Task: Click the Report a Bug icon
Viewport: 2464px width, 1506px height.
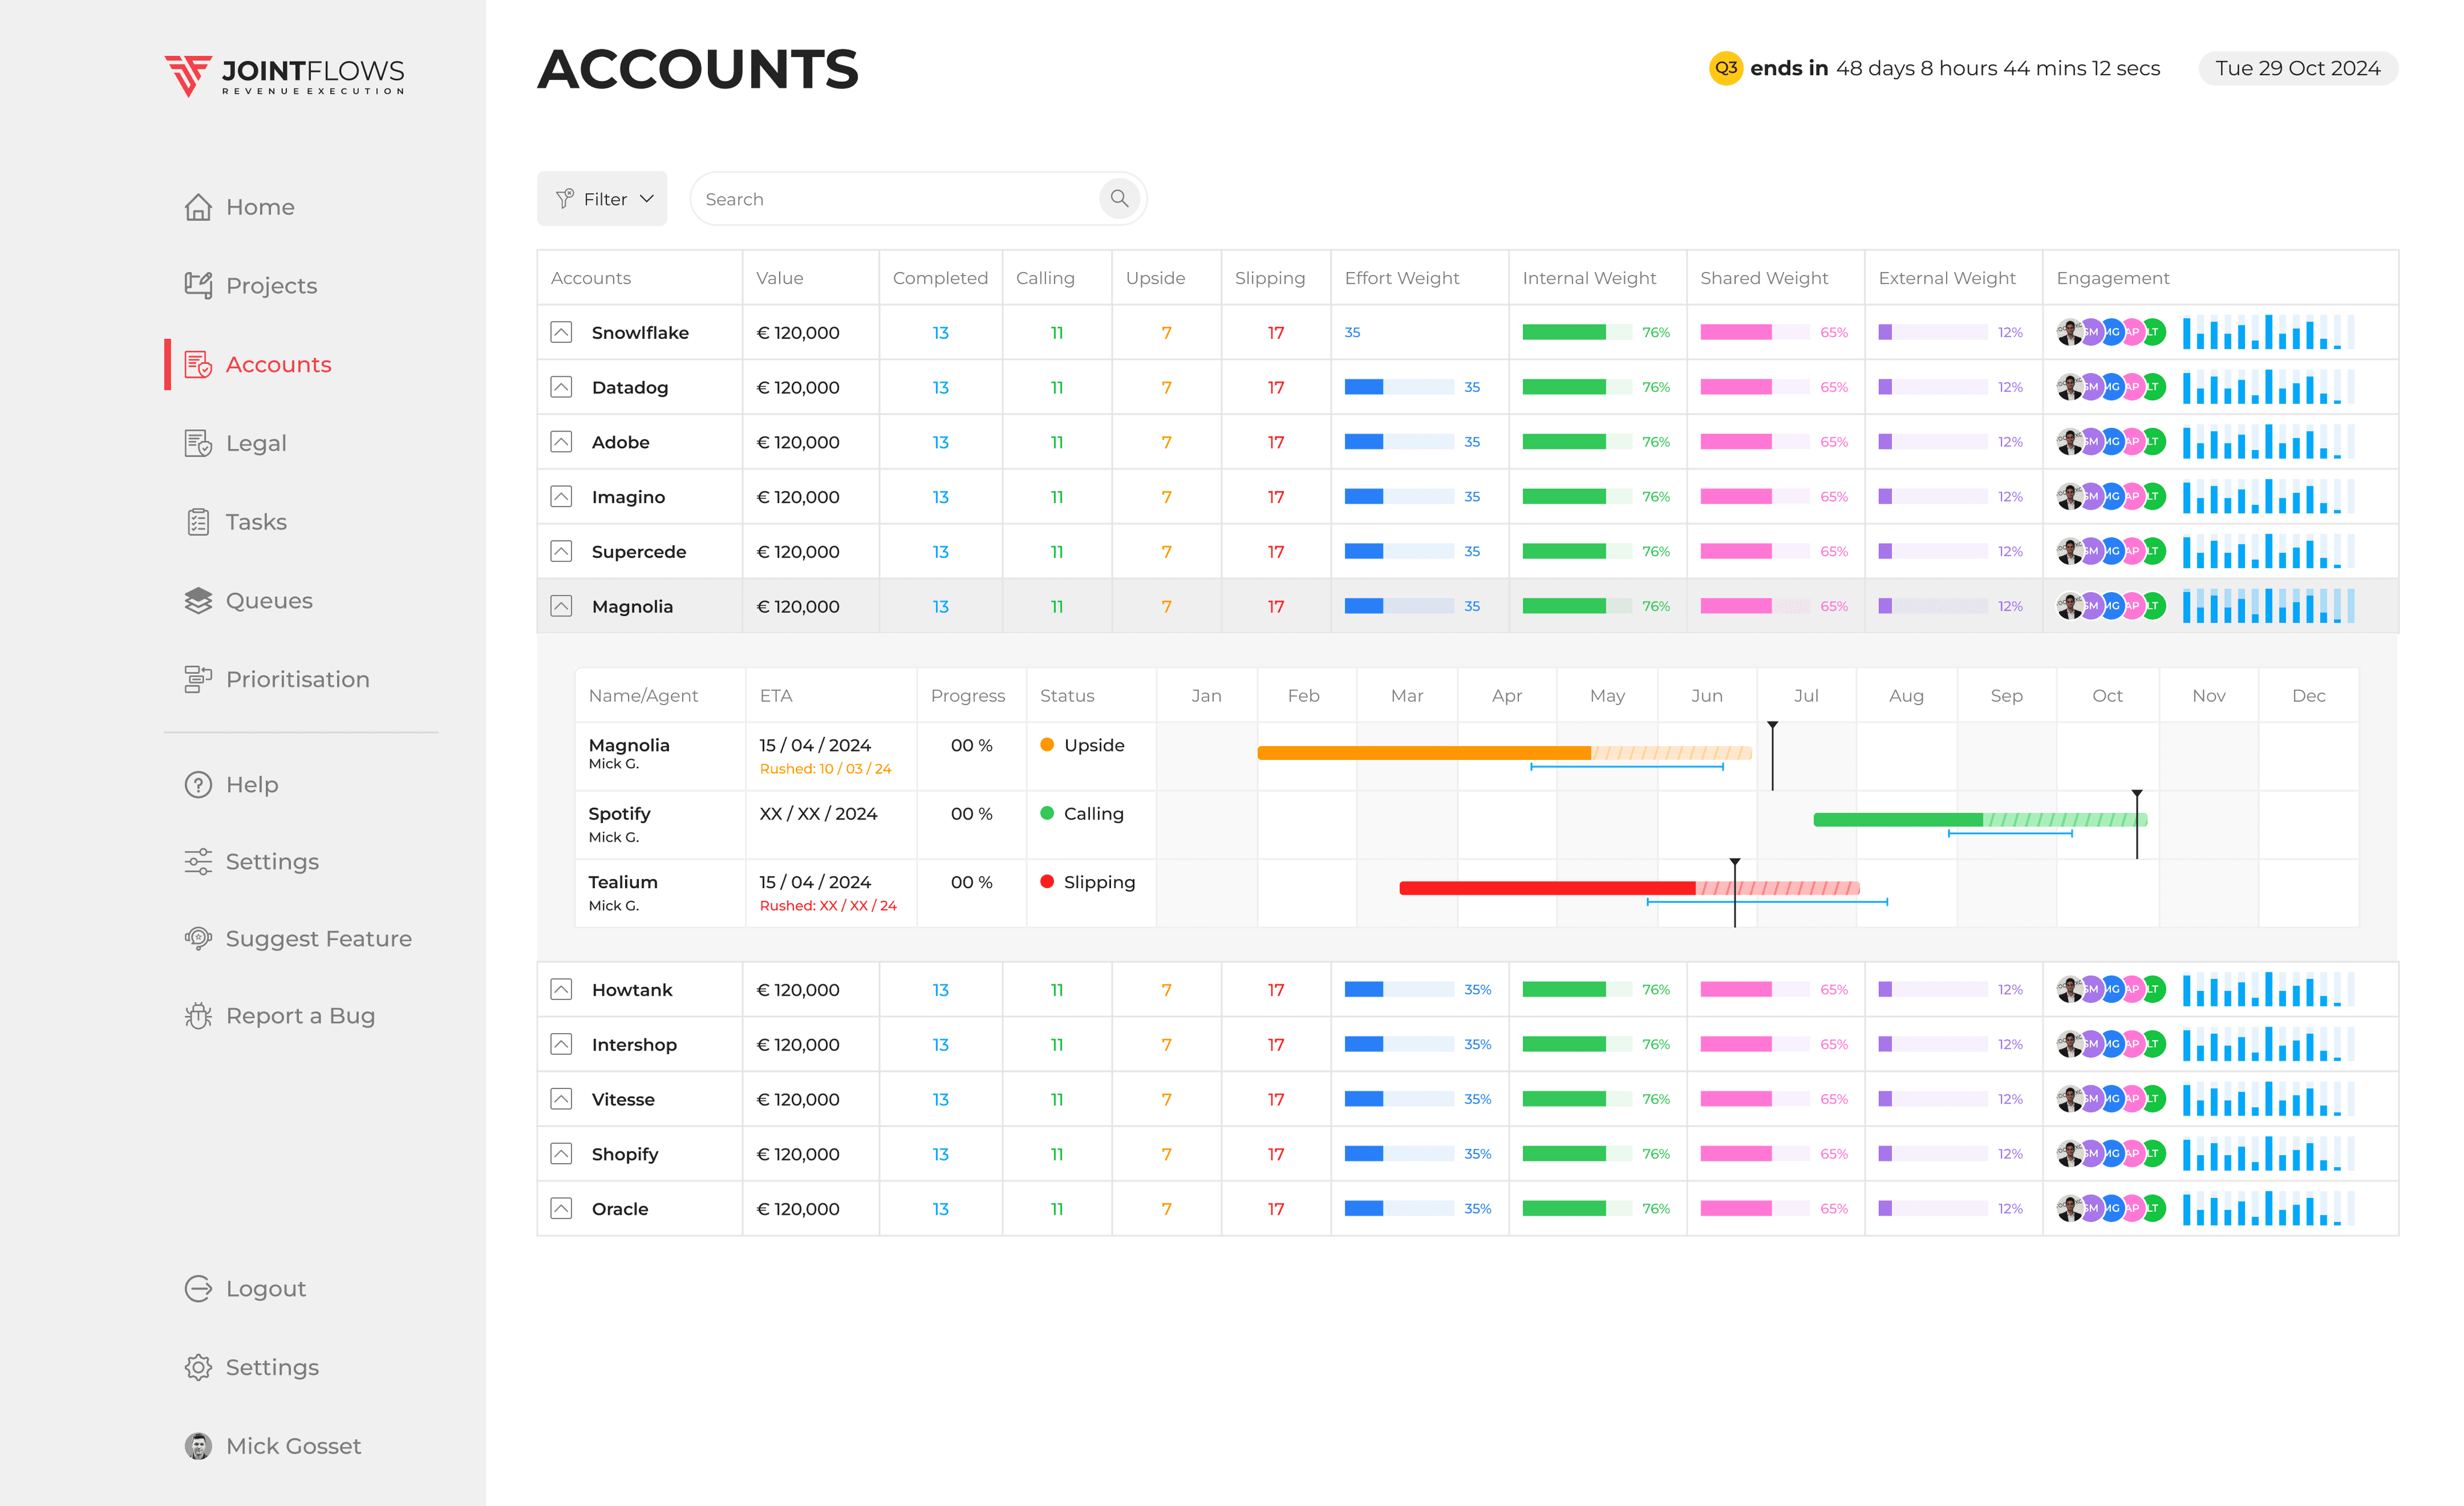Action: pyautogui.click(x=198, y=1016)
